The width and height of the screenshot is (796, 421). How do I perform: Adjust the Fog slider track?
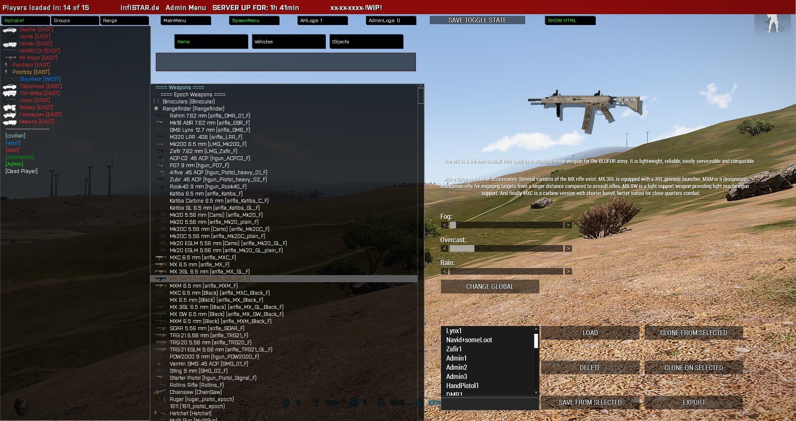tap(506, 225)
